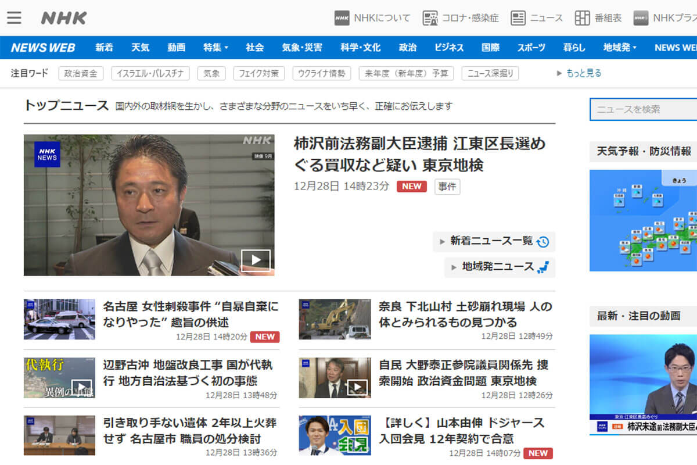Click the ニュース icon in the header
Viewport: 697px width, 465px height.
[518, 18]
